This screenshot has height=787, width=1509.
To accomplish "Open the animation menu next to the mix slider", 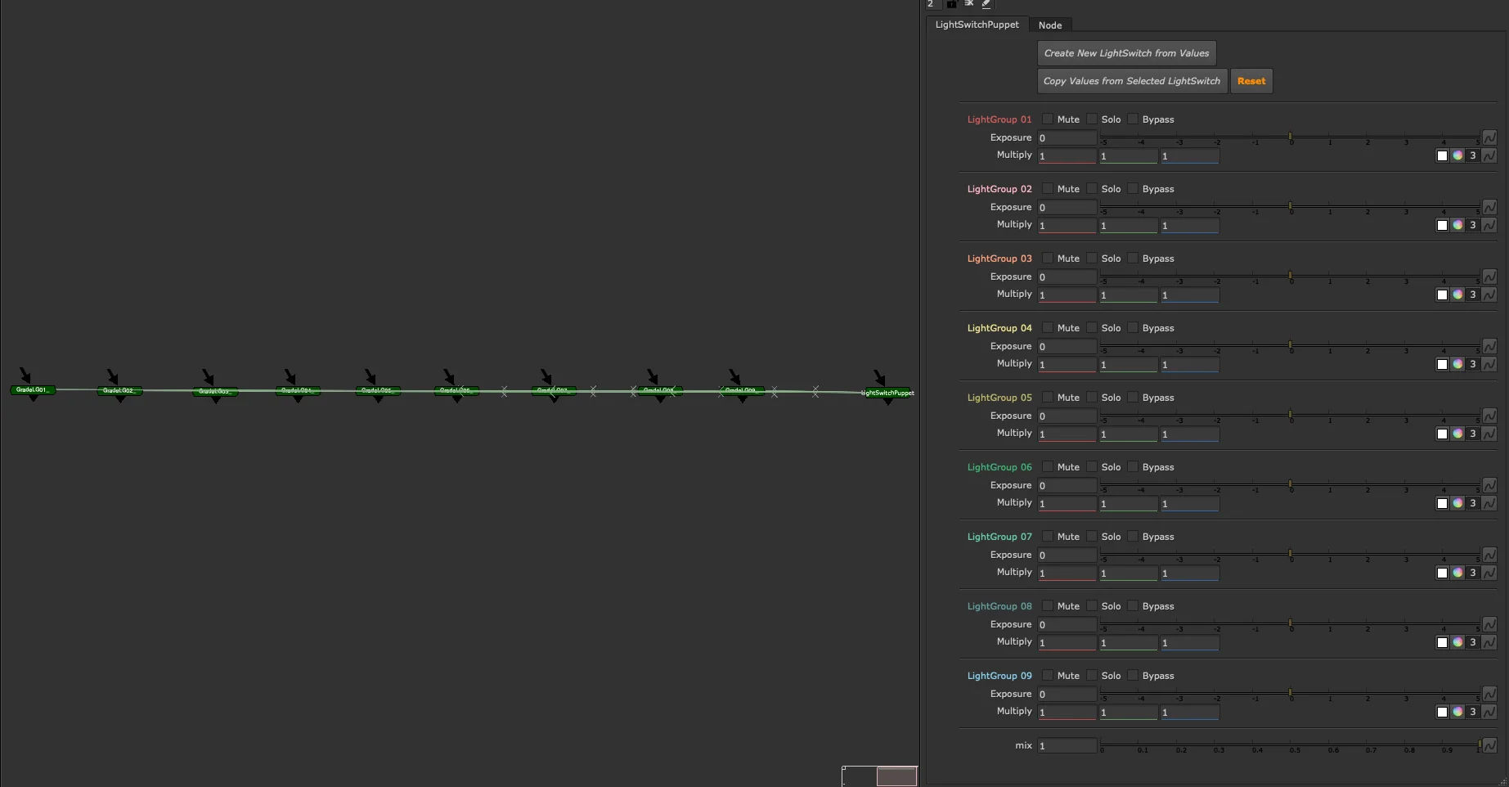I will pos(1490,745).
